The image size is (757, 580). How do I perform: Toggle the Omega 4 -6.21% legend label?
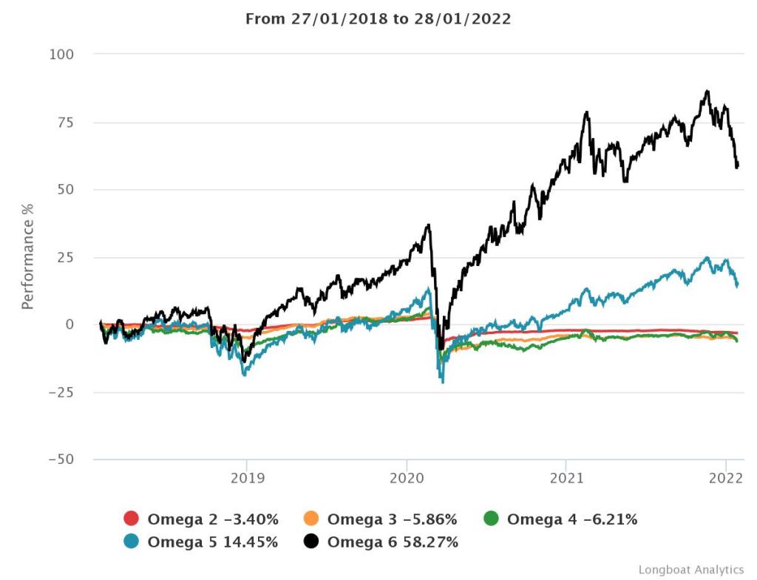[571, 519]
